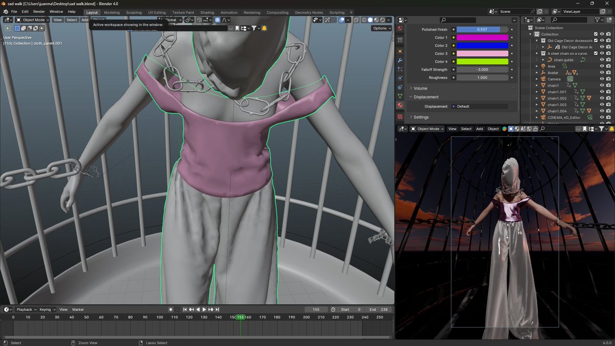Open the Material properties tab
The height and width of the screenshot is (346, 615).
click(x=400, y=105)
